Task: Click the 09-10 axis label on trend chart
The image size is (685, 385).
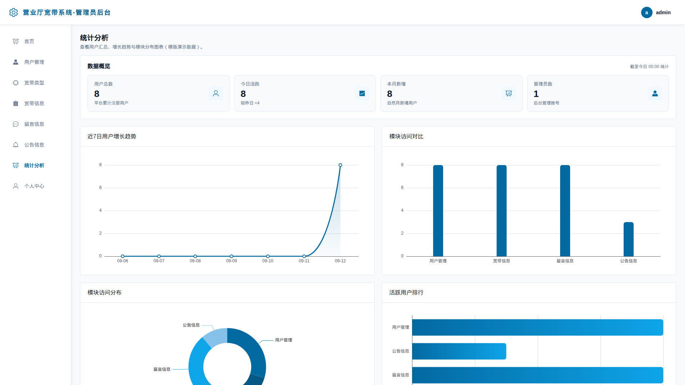Action: coord(268,261)
